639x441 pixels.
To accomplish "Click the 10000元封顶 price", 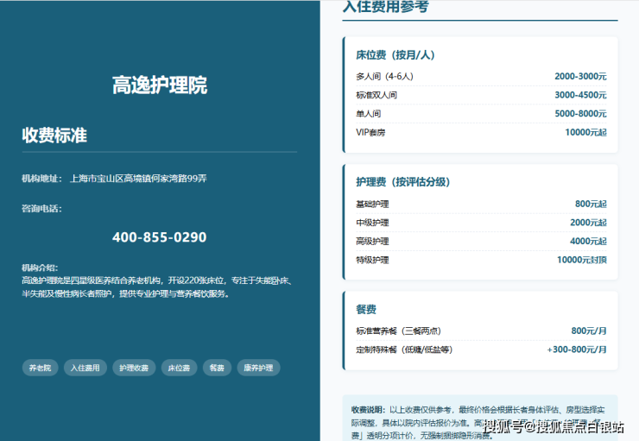I will click(581, 261).
